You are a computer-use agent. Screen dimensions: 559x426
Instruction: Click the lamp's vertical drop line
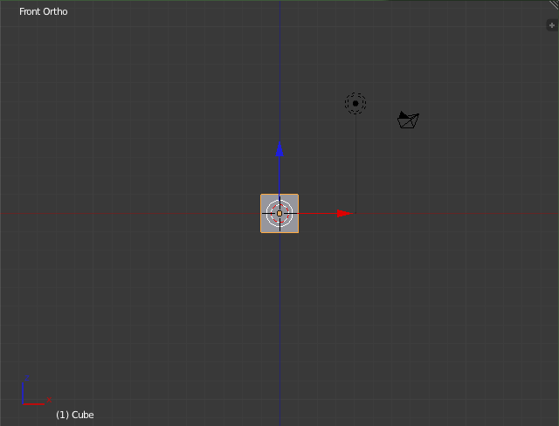(x=355, y=166)
